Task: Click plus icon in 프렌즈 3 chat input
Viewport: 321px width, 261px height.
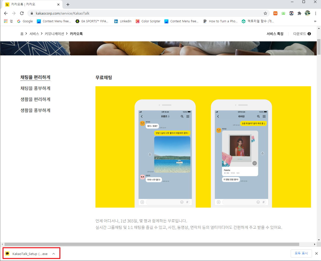Action: coord(142,202)
